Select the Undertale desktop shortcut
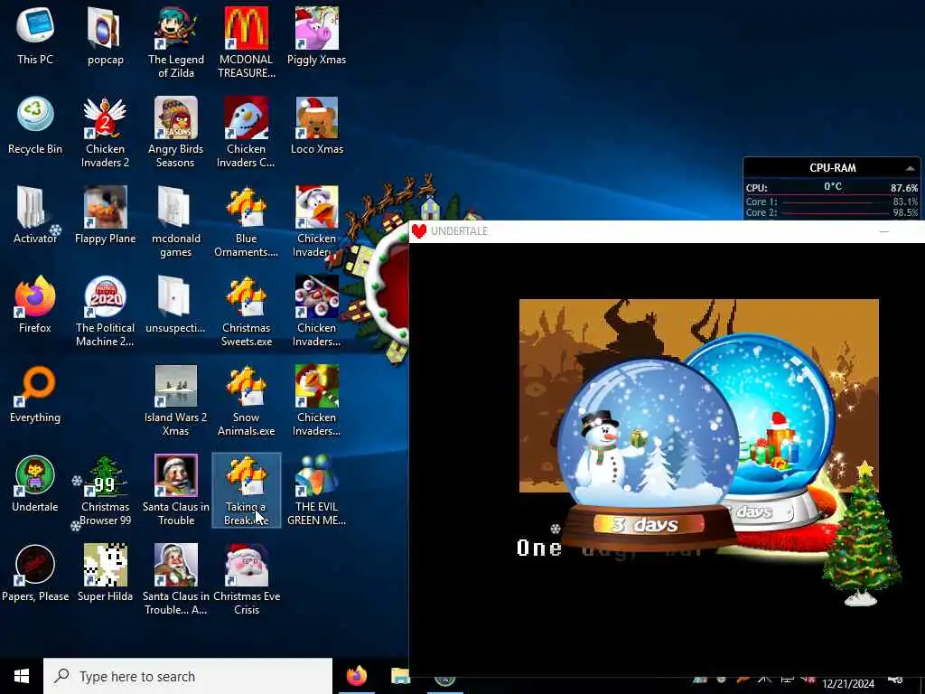Viewport: 925px width, 694px height. coord(35,484)
